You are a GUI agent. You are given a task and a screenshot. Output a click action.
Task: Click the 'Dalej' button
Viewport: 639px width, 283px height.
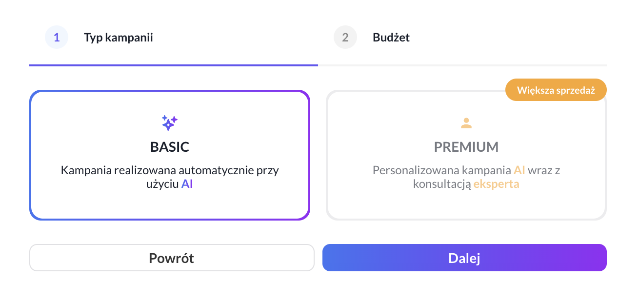pyautogui.click(x=464, y=258)
